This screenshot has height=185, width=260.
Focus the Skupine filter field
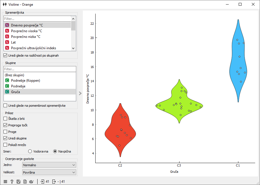click(x=40, y=69)
